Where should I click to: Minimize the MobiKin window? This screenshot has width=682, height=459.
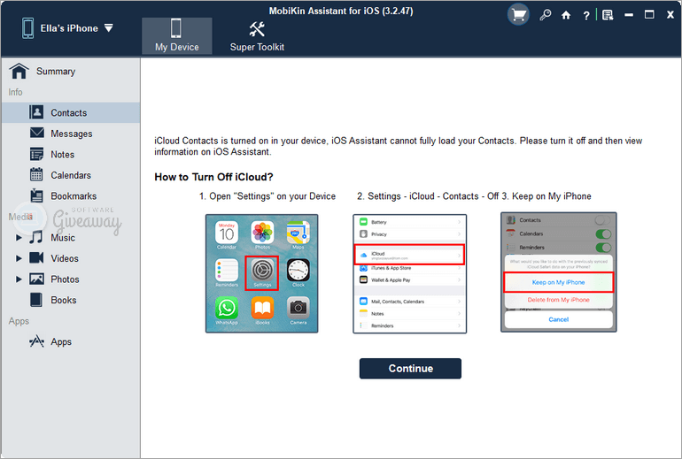click(x=629, y=15)
